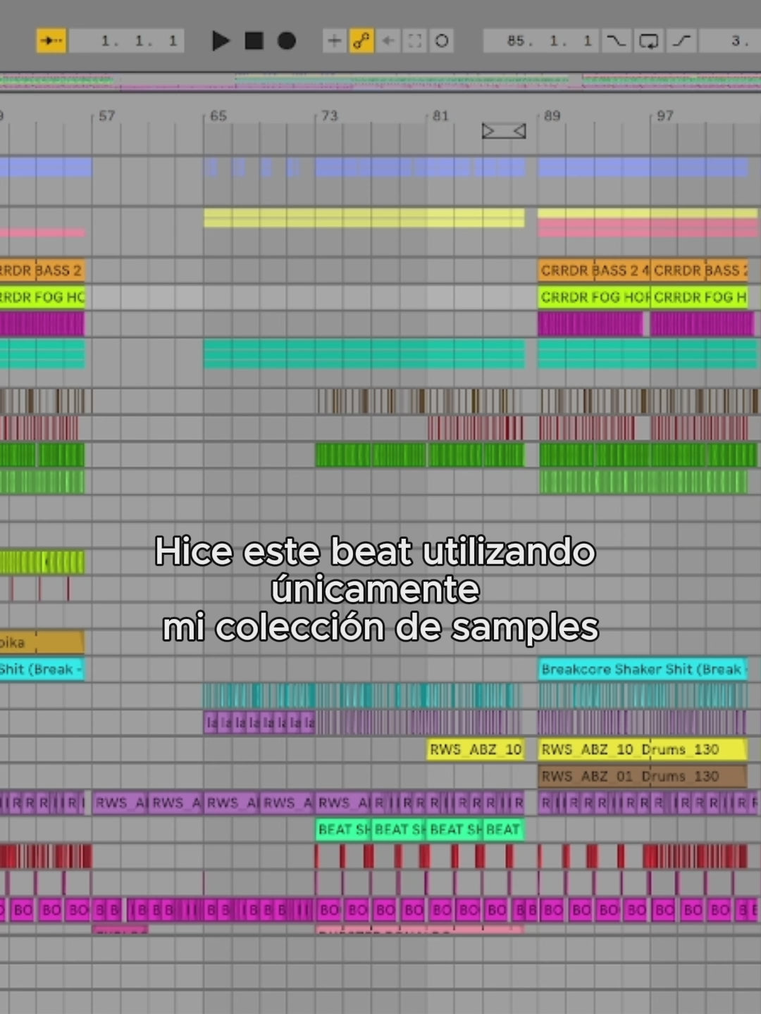The height and width of the screenshot is (1014, 761).
Task: Select the Breakcore Shaker Shit clip at bar 89
Action: pyautogui.click(x=643, y=669)
